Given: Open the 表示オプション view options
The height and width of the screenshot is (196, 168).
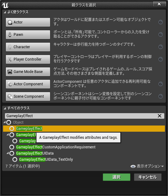Looking at the screenshot, I should 147,166.
